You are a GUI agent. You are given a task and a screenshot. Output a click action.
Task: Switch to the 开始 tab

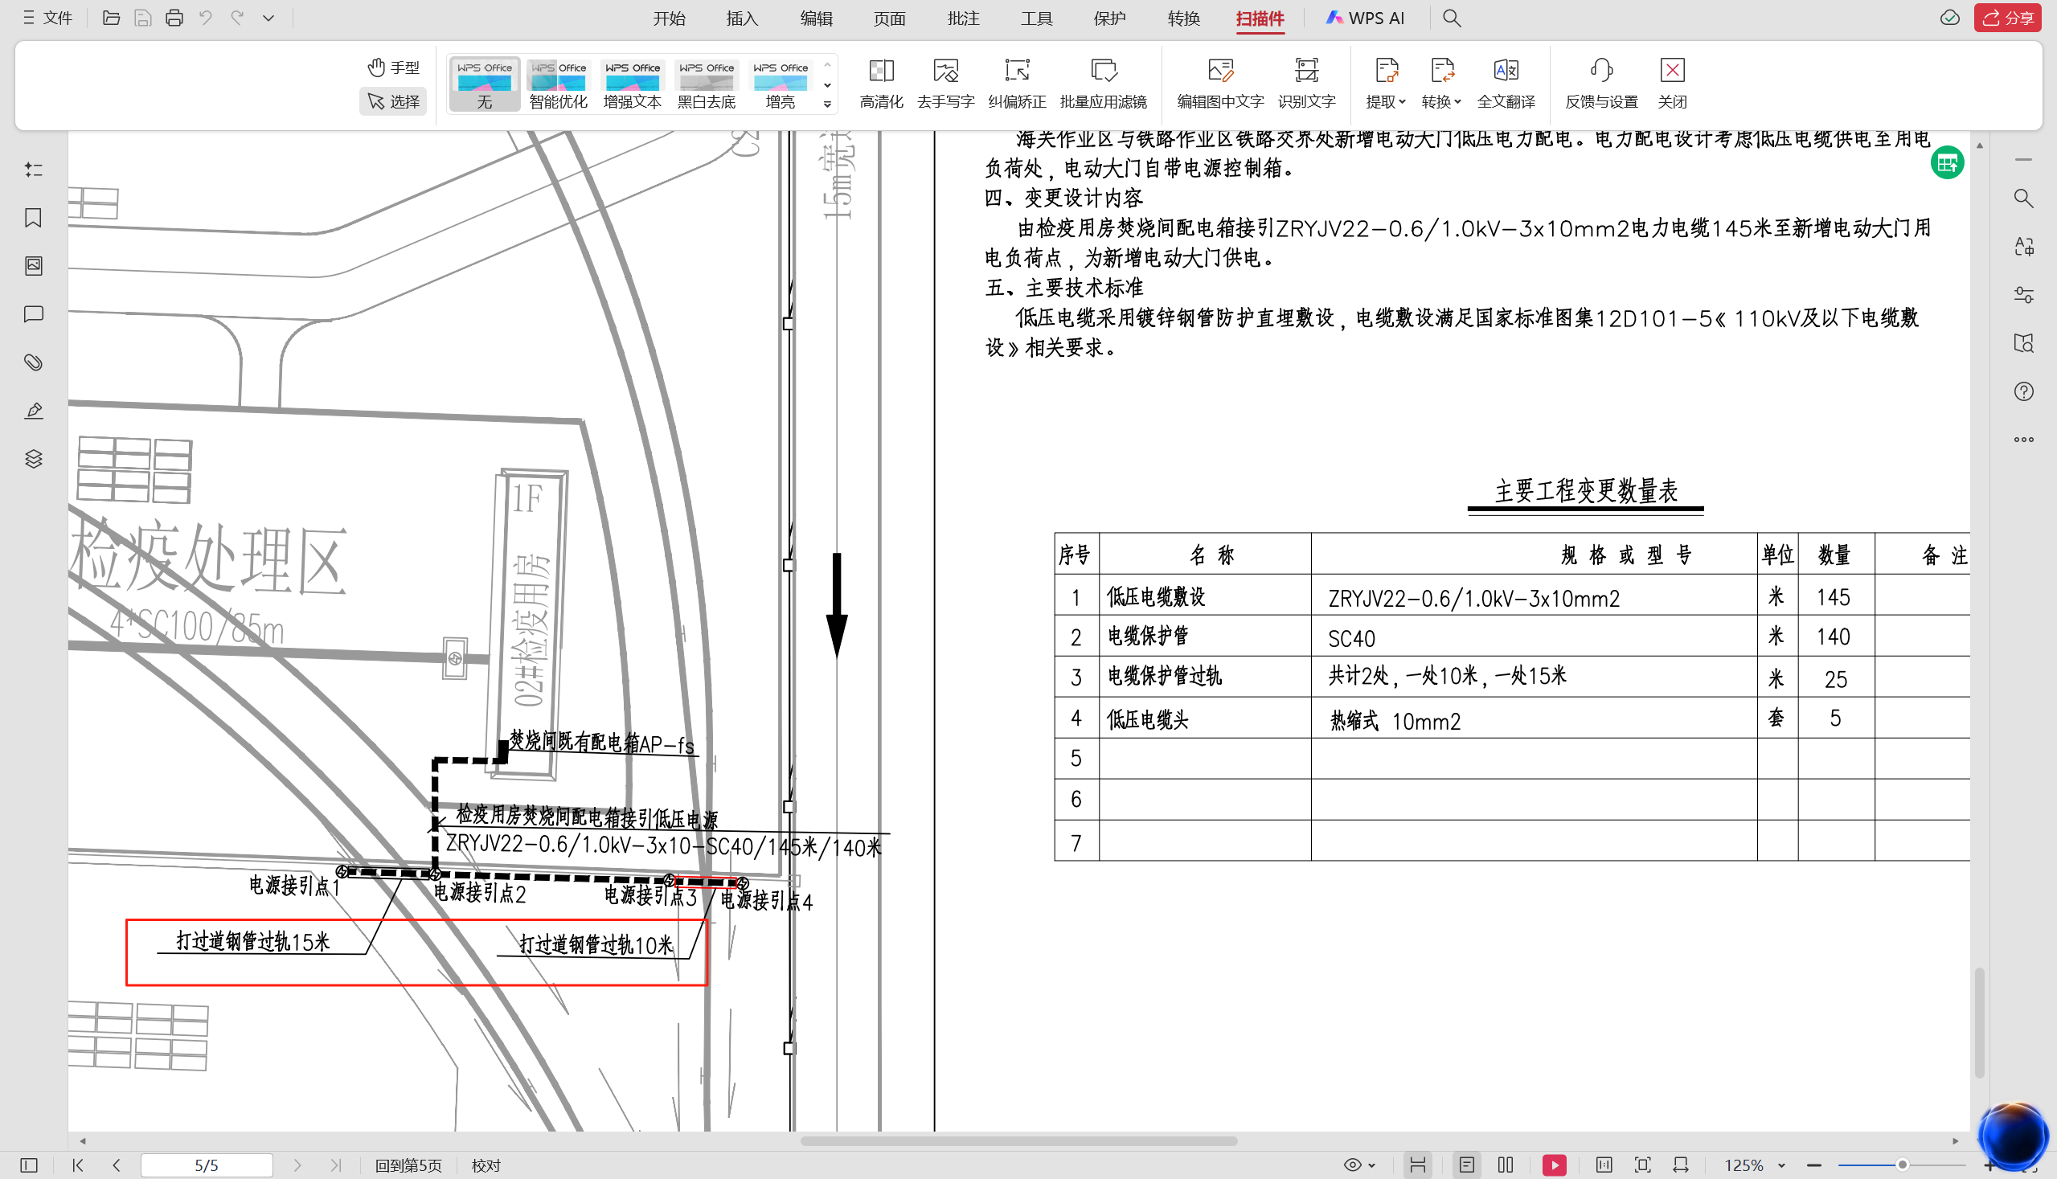point(669,18)
